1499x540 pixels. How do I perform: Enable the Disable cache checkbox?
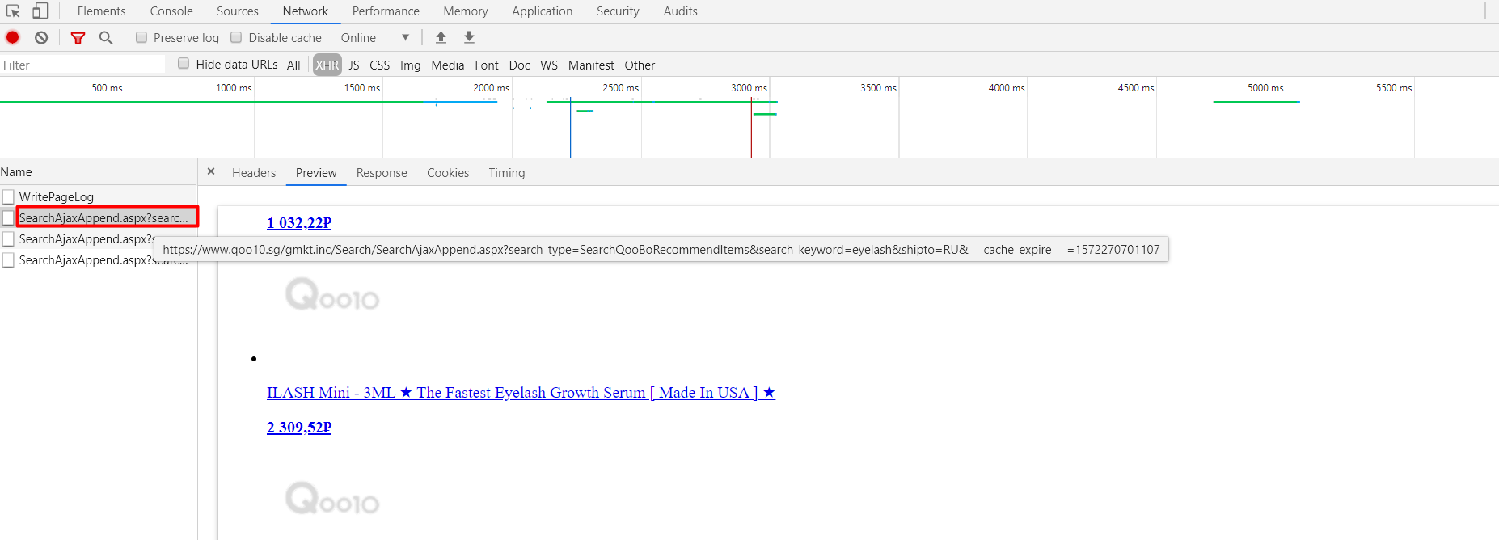coord(236,37)
